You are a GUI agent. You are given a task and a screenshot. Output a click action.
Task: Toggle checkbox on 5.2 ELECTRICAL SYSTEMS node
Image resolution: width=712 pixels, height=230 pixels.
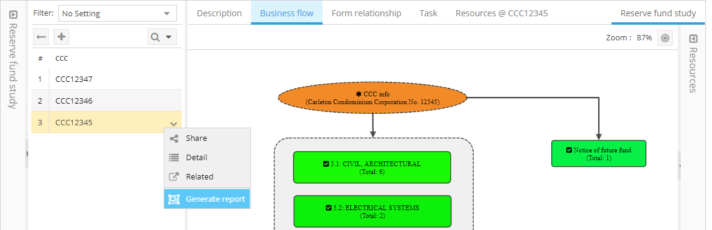coord(328,208)
